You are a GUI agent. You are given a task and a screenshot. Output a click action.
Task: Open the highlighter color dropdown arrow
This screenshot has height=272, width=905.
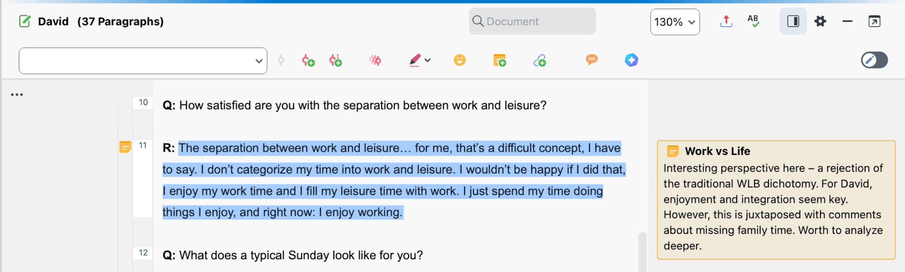[x=428, y=60]
